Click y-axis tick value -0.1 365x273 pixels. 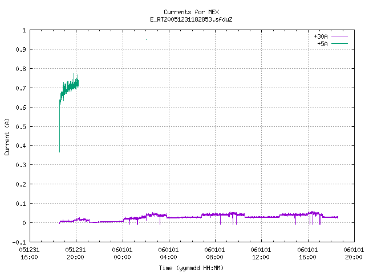coord(19,242)
